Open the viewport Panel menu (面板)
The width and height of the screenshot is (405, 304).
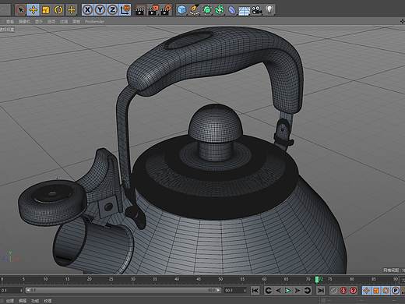pos(76,22)
